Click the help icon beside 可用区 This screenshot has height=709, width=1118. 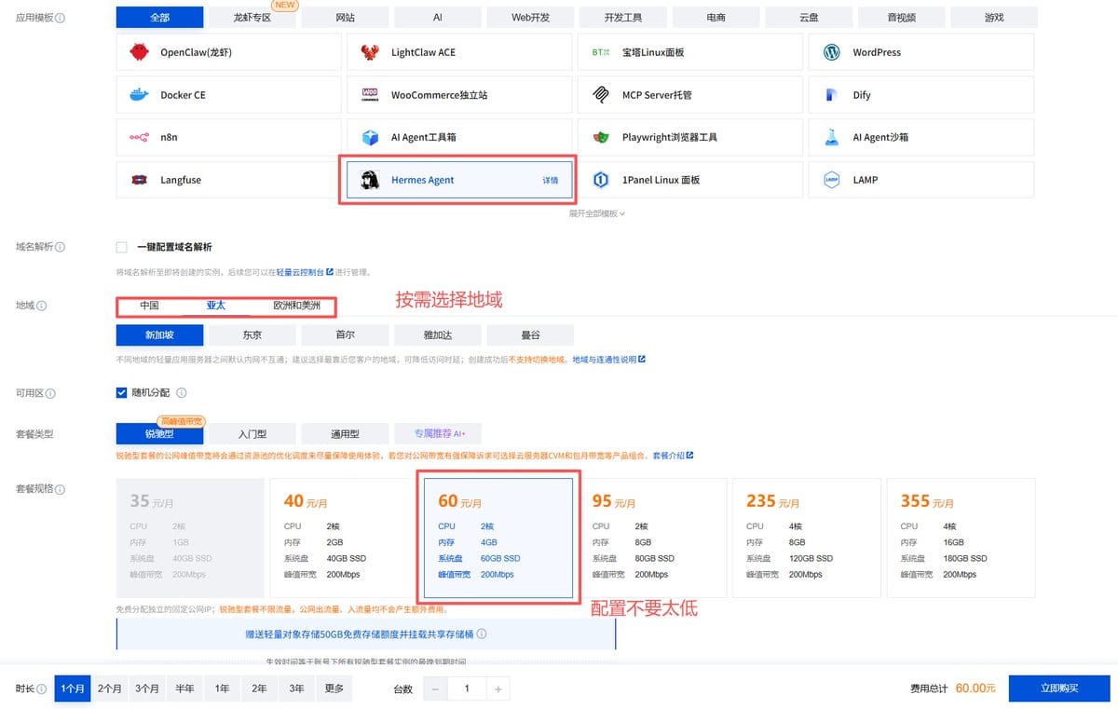pos(51,393)
